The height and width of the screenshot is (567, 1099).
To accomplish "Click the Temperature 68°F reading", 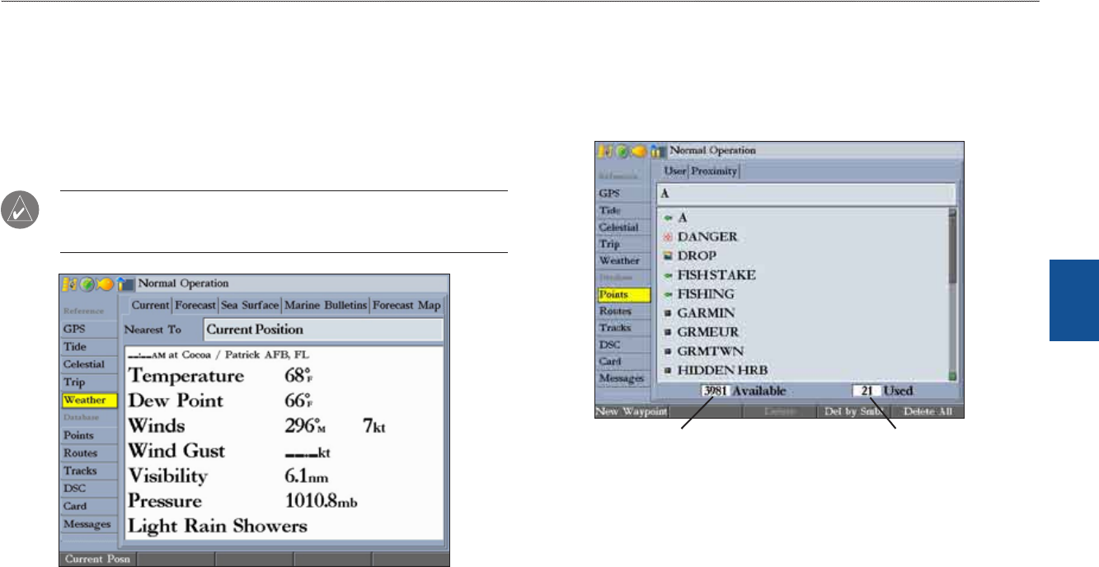I will (x=221, y=377).
